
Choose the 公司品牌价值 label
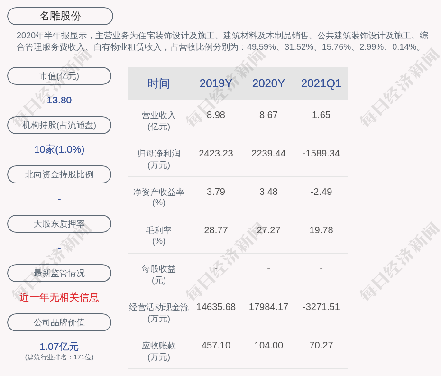click(59, 322)
